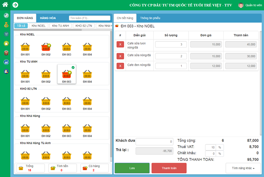Click the red Thanh toán button
This screenshot has height=177, width=264.
(x=169, y=168)
